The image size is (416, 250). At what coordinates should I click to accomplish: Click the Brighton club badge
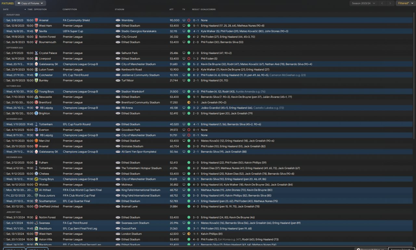[36, 113]
